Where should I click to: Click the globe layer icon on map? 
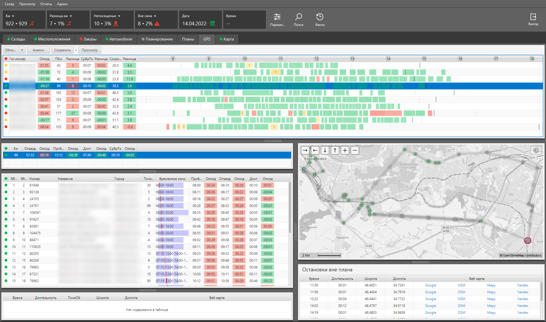(536, 150)
